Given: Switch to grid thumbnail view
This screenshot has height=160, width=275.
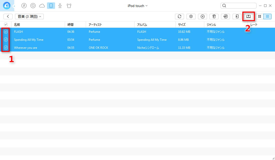Looking at the screenshot, I should (x=259, y=16).
